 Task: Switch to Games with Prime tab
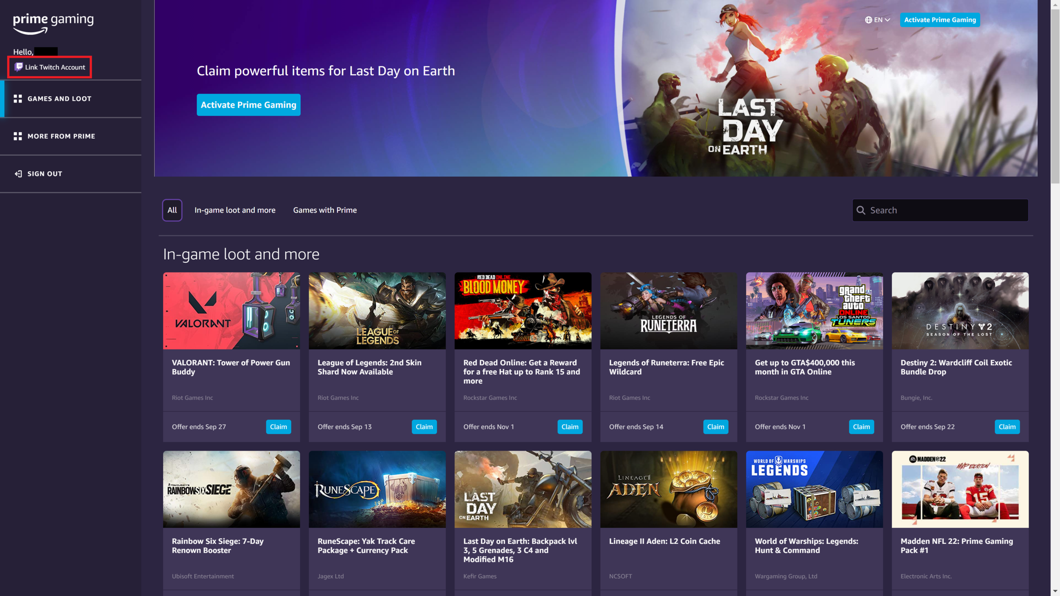pos(325,210)
